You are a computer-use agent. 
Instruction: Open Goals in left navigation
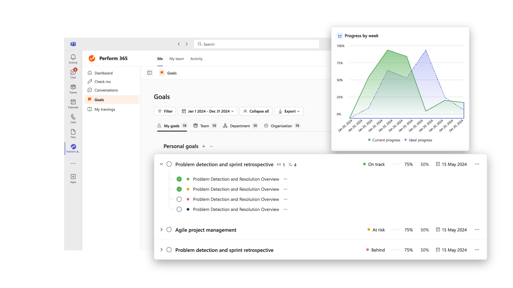tap(112, 99)
